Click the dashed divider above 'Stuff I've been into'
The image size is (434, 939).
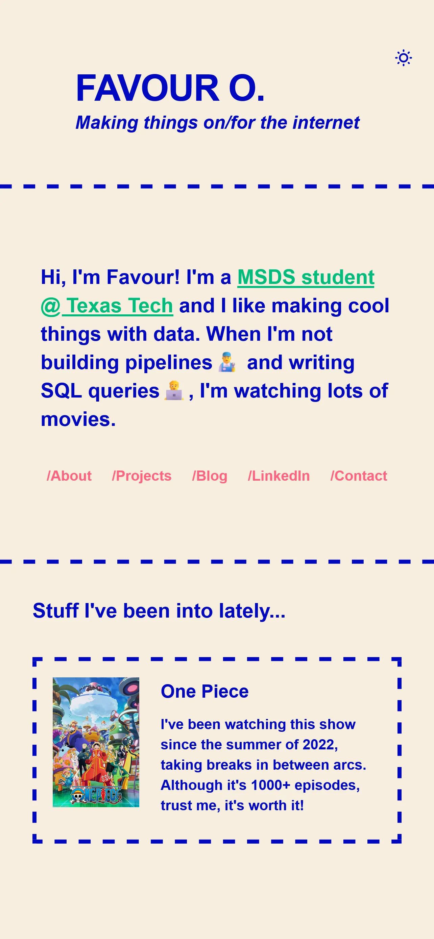point(217,562)
